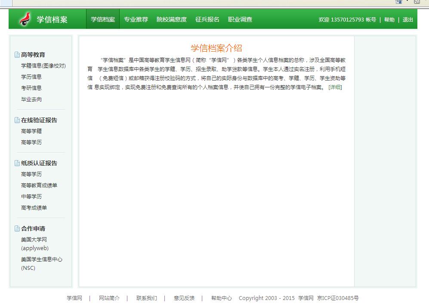Open 高考成绩单 in the sidebar

click(x=34, y=208)
